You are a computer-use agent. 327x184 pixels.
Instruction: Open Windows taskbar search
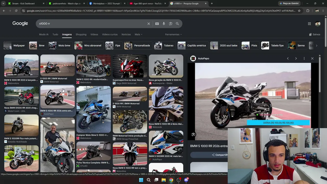(148, 180)
